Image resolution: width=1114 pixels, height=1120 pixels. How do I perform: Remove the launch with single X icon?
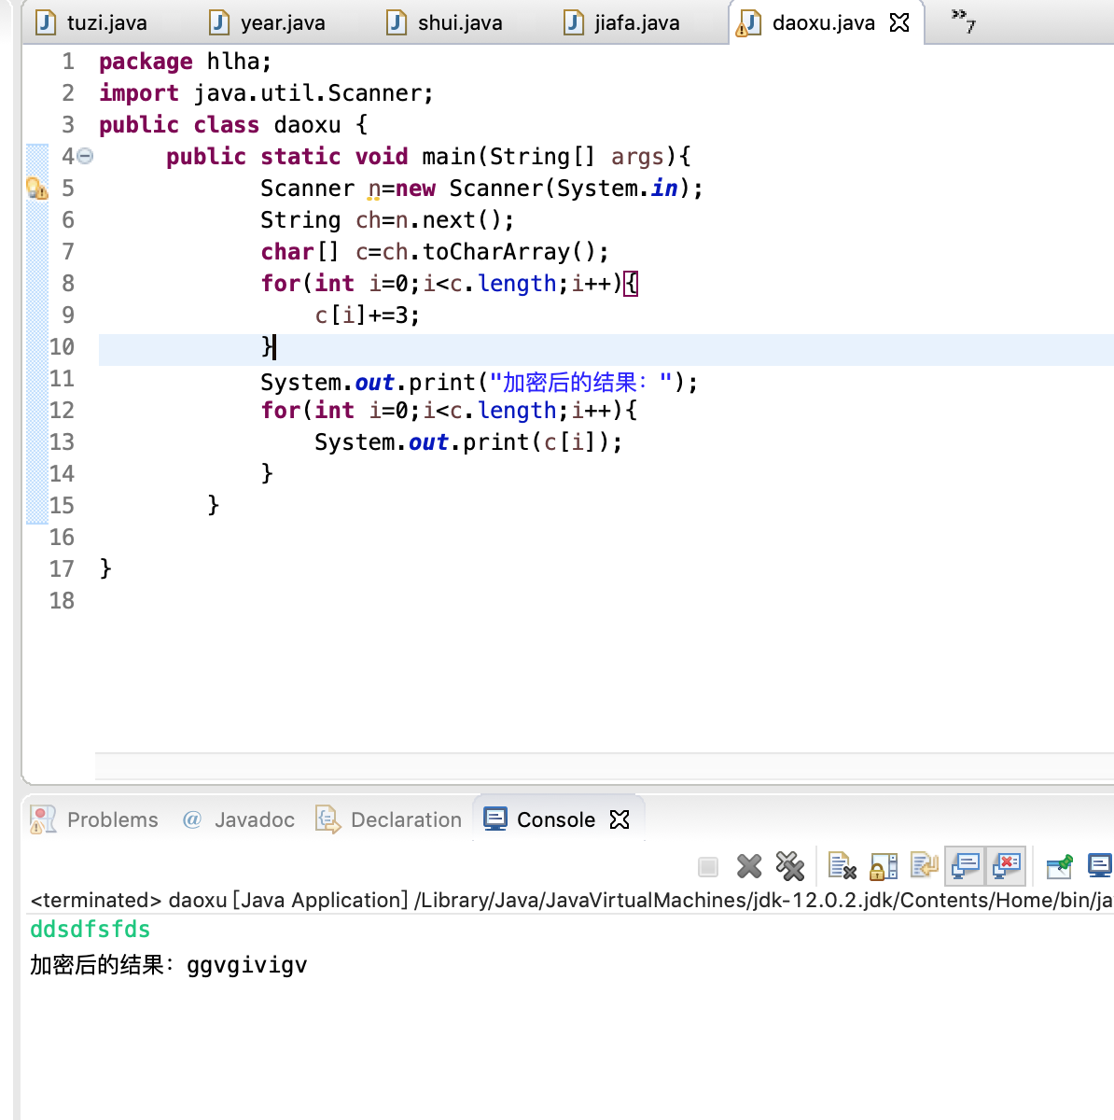[749, 867]
